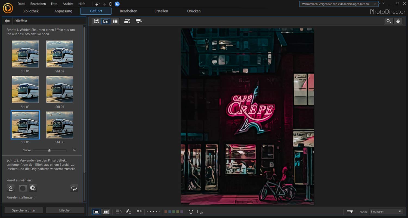Choose the round brush under Pinsel auswählen
The height and width of the screenshot is (218, 408).
click(23, 188)
